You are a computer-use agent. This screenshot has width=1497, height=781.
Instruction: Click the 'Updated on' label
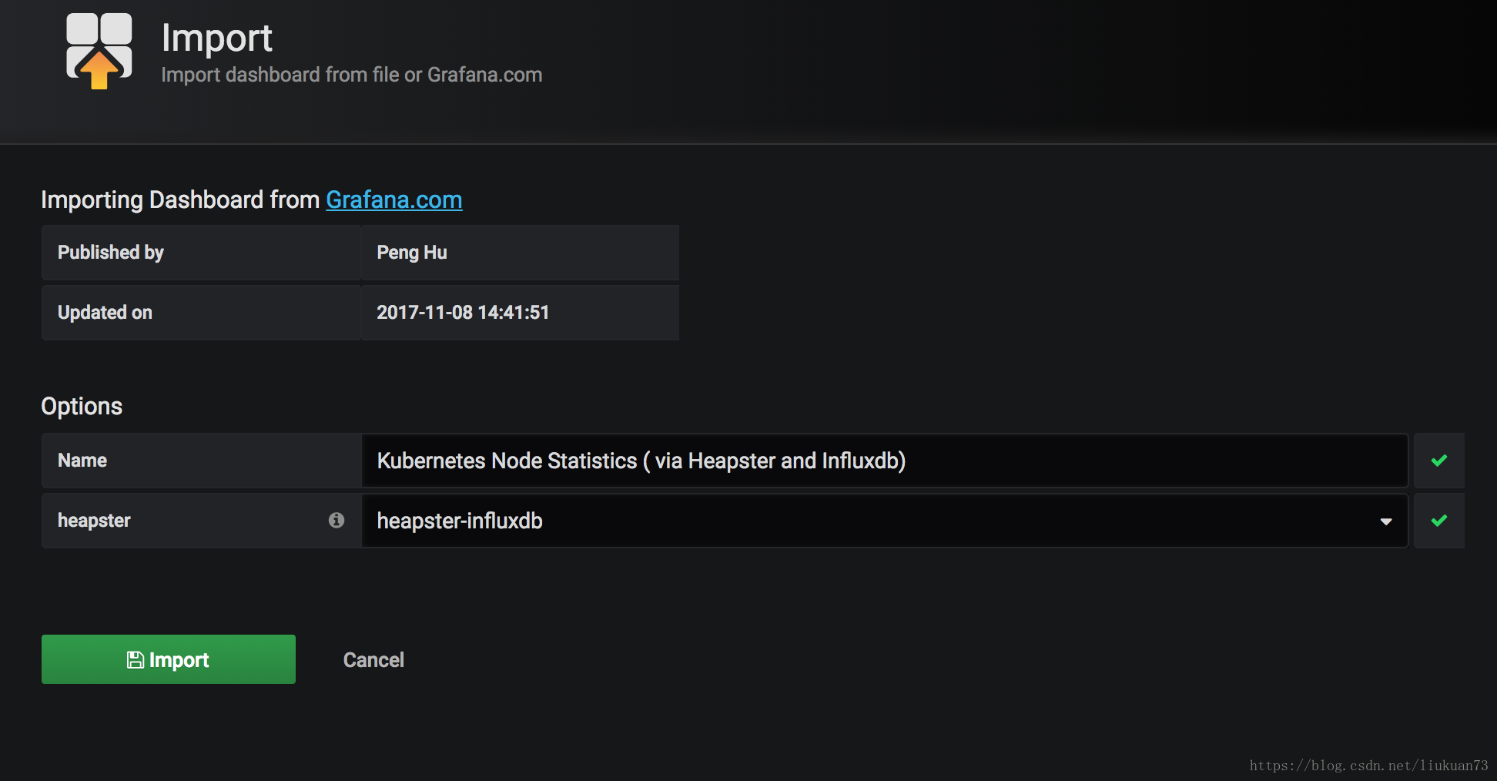tap(105, 312)
